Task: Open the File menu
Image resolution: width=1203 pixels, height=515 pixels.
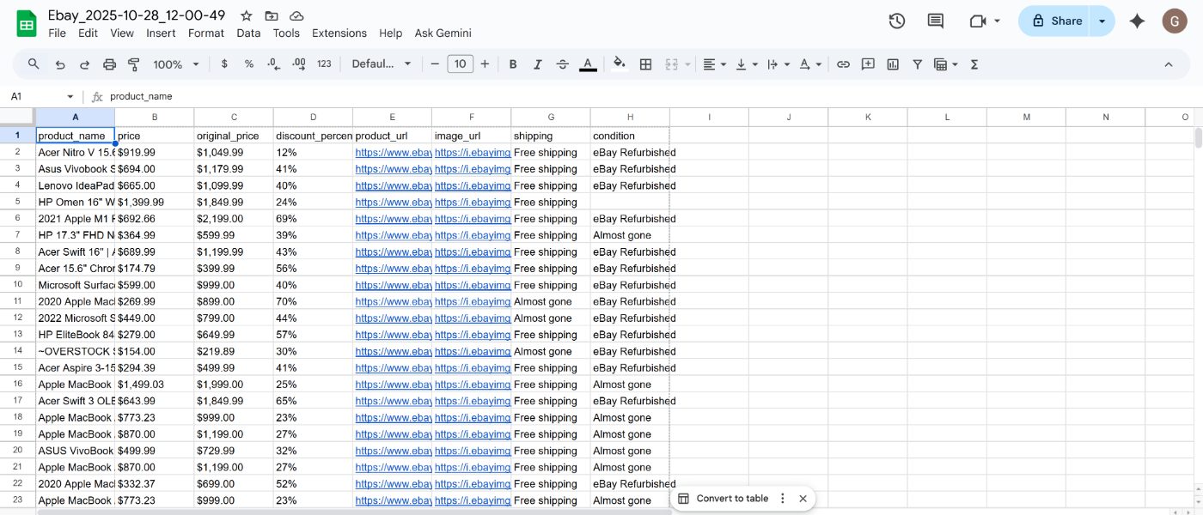Action: (x=57, y=33)
